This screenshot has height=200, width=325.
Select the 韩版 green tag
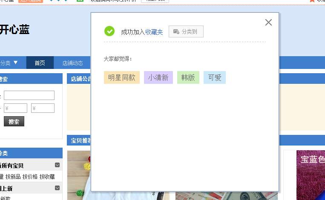(x=188, y=77)
